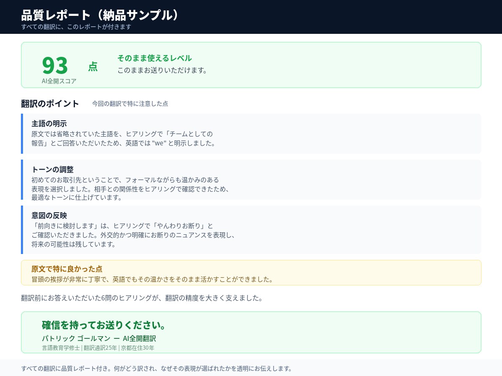Click the description mentioning "we" と明示しました

tap(123, 138)
